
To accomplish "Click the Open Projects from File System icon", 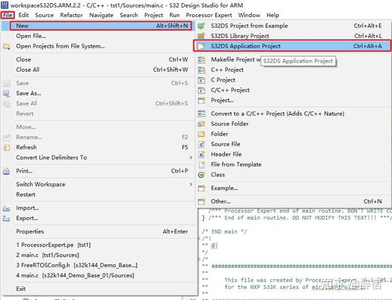I will (7, 46).
